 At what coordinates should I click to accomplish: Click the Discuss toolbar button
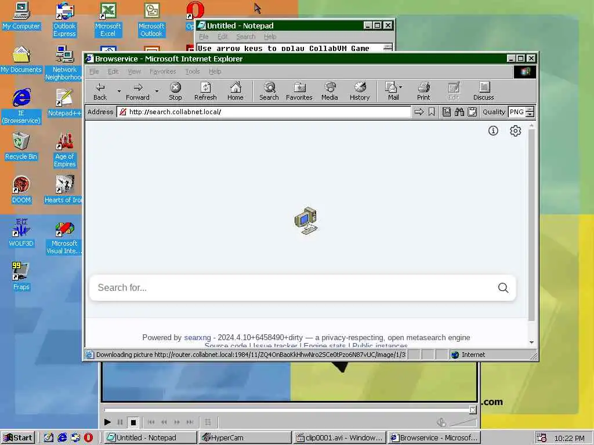click(484, 91)
